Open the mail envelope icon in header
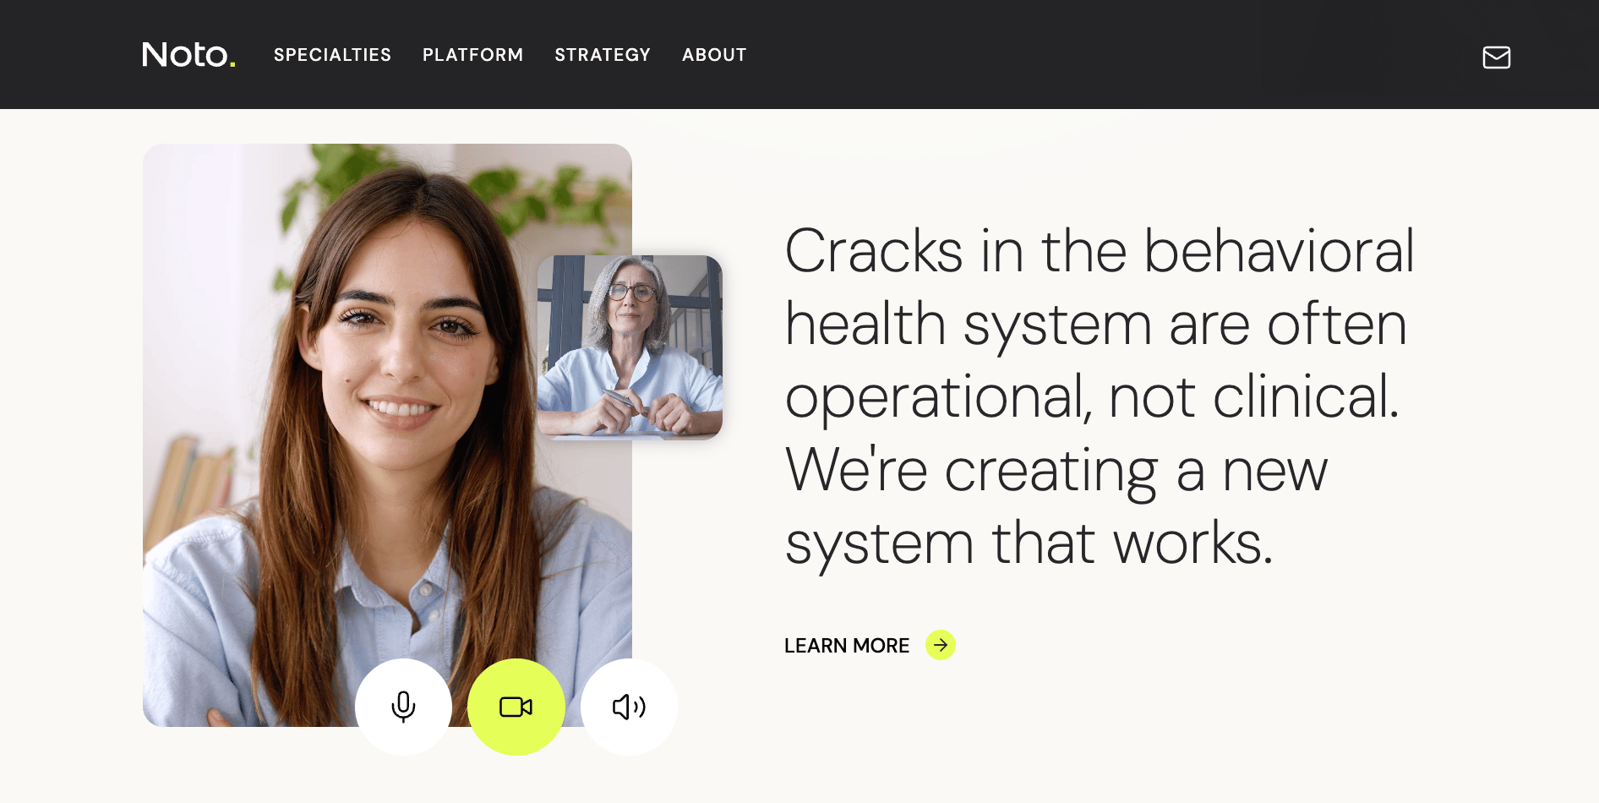This screenshot has height=803, width=1599. click(x=1496, y=57)
